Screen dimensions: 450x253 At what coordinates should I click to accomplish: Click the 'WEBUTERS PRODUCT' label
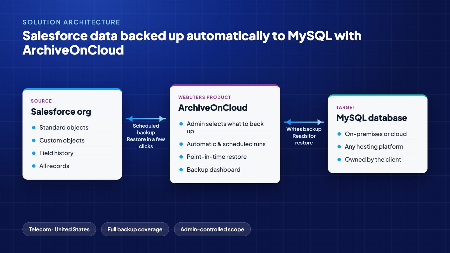(204, 97)
